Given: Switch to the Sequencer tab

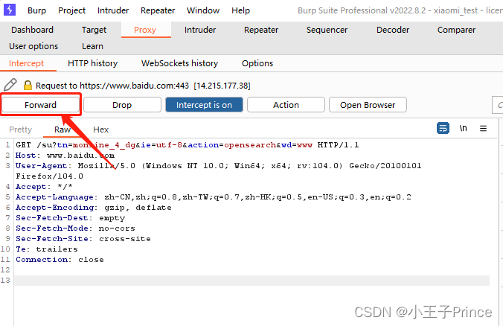Looking at the screenshot, I should [x=327, y=30].
